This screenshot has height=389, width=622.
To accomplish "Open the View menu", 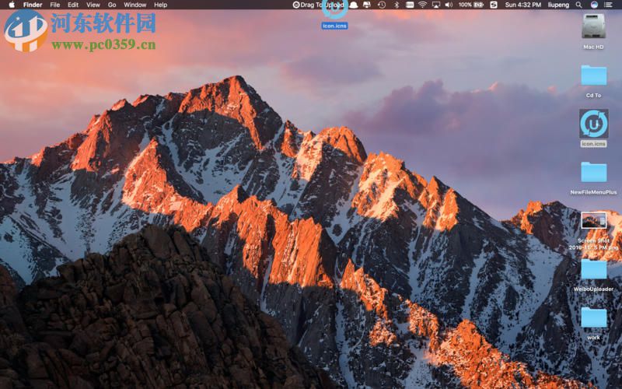I will (x=93, y=5).
